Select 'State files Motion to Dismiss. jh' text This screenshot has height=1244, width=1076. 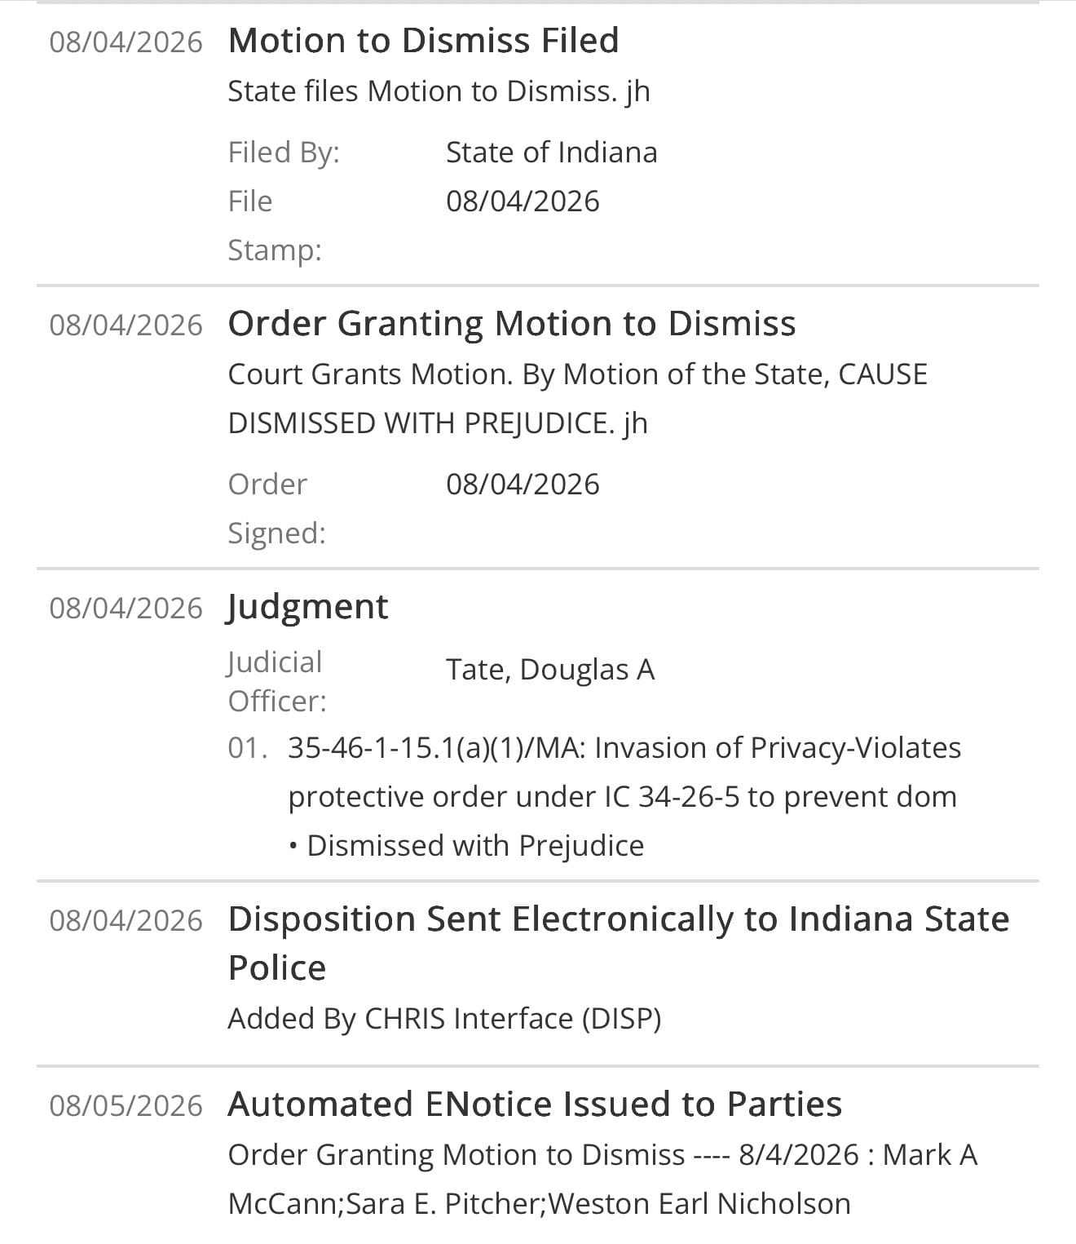pos(439,91)
